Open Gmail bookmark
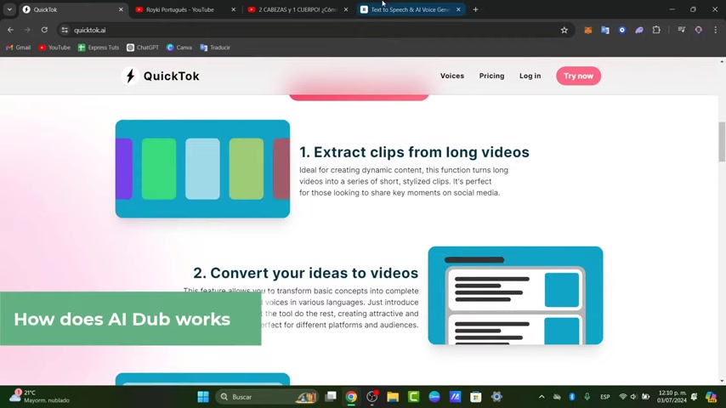 coord(18,48)
